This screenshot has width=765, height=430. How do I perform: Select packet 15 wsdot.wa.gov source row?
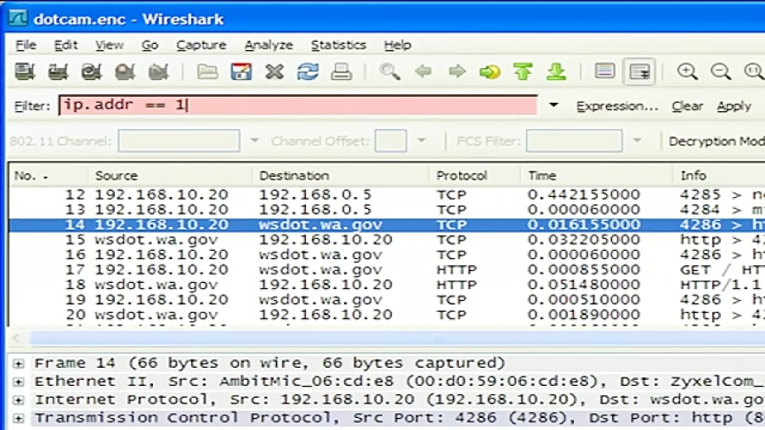coord(387,240)
